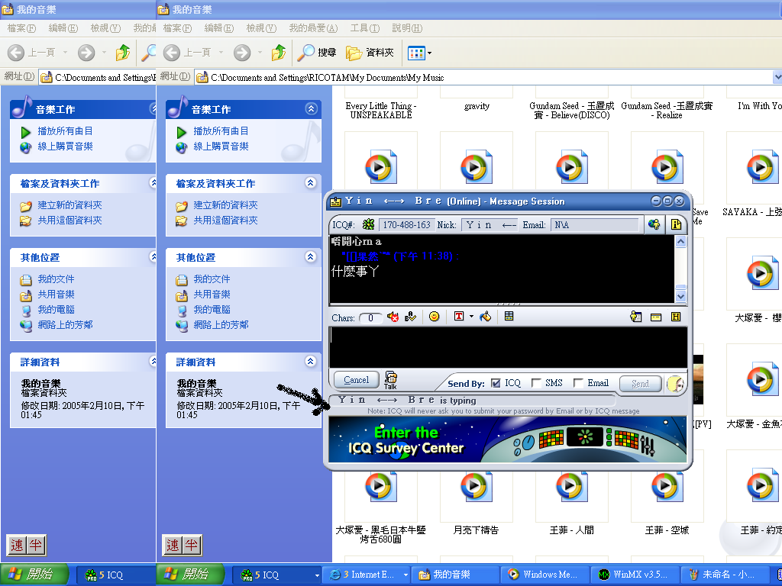
Task: Show the 資料夾 folders pane
Action: pos(370,53)
